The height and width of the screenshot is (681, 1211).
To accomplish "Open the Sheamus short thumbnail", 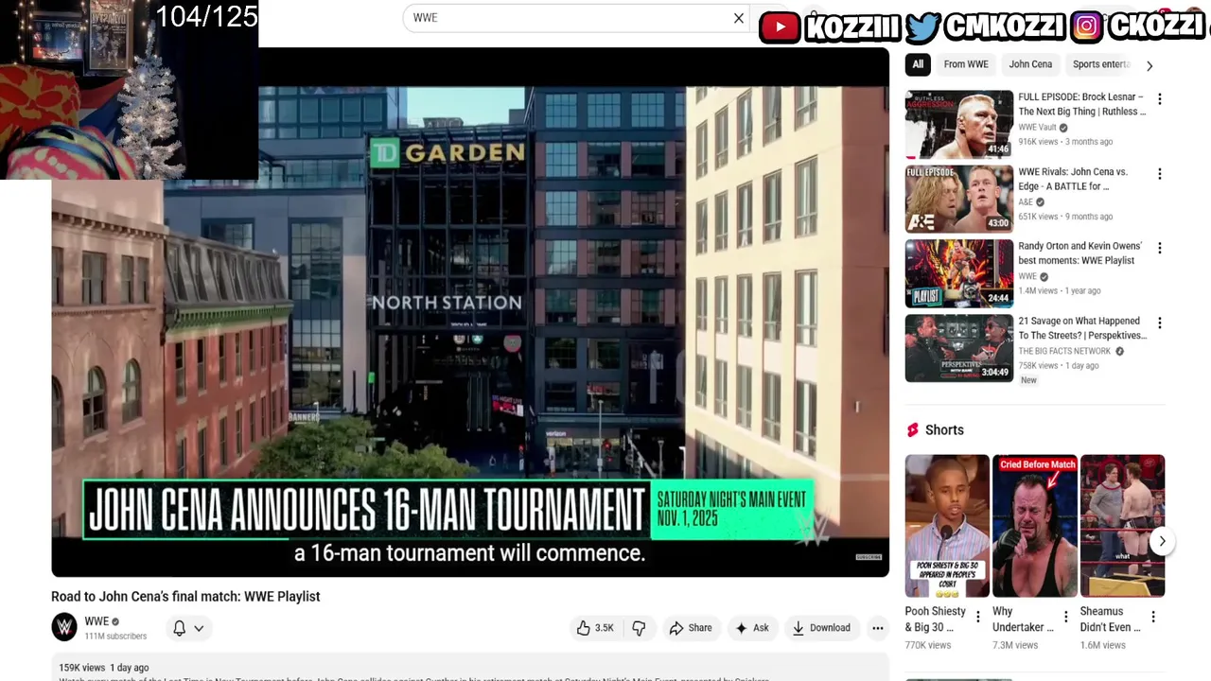I will click(x=1123, y=526).
